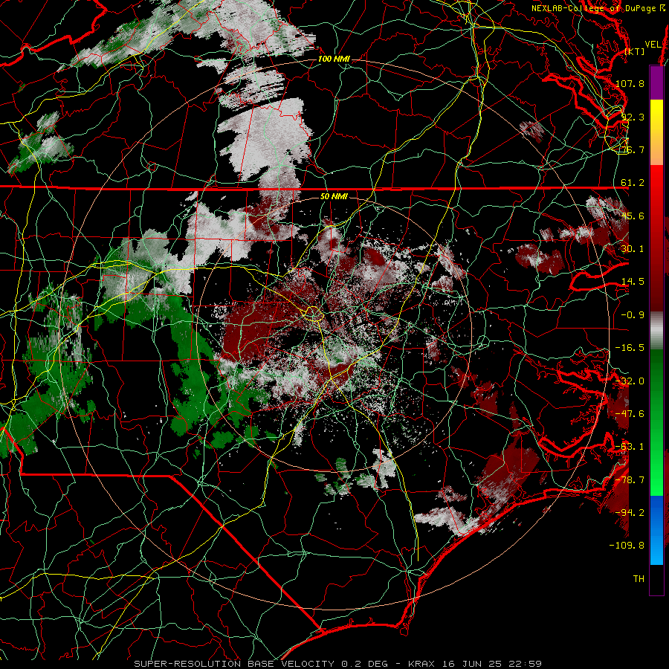This screenshot has height=669, width=669.
Task: Click the -63.1 velocity scale value
Action: (x=630, y=447)
